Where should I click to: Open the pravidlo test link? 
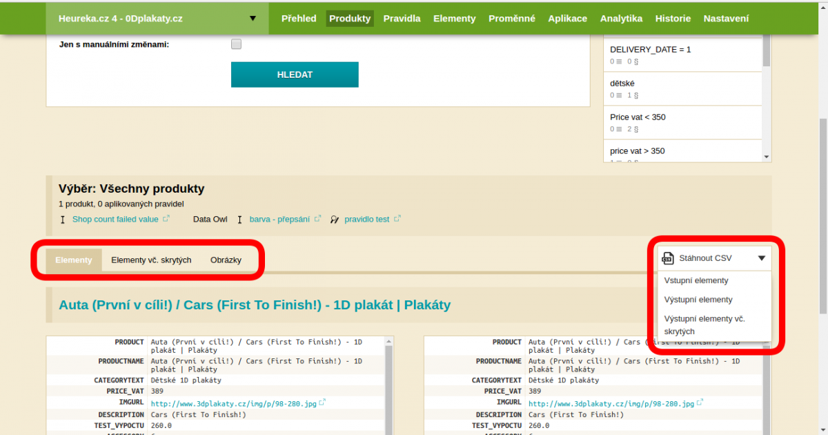[x=367, y=219]
